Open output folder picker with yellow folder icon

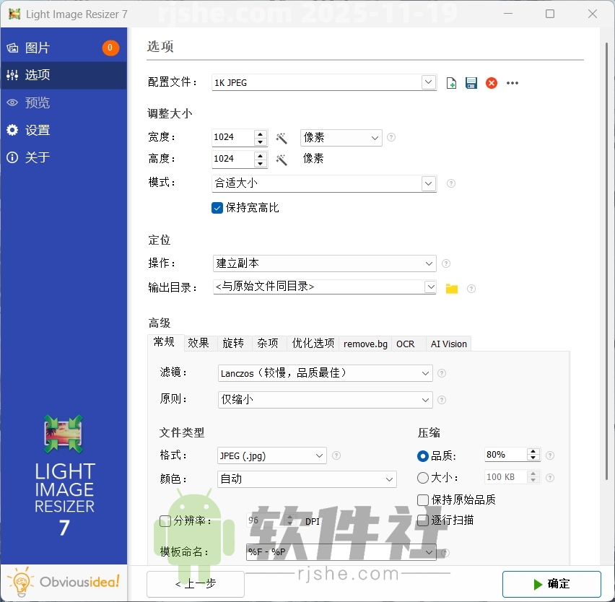[x=451, y=287]
